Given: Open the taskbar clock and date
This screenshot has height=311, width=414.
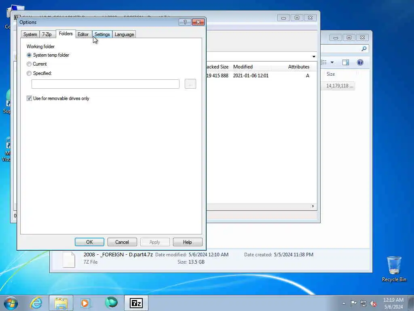Looking at the screenshot, I should point(393,303).
